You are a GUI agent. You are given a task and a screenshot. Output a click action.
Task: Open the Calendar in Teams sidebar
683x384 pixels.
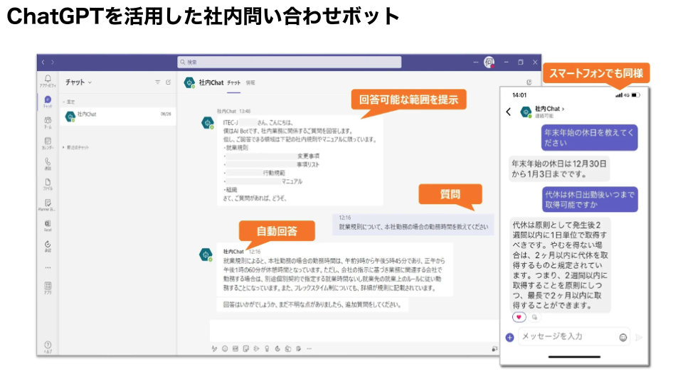click(x=48, y=142)
